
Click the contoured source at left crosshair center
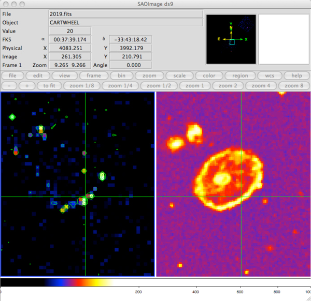tap(84, 201)
